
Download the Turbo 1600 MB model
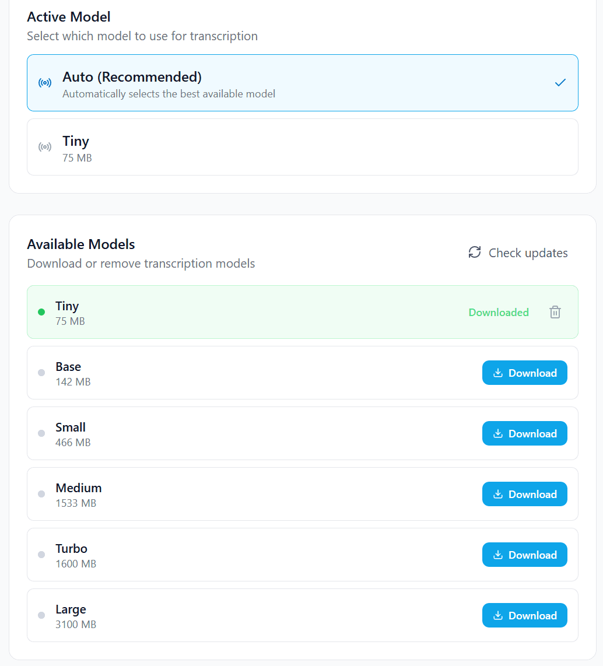point(524,555)
